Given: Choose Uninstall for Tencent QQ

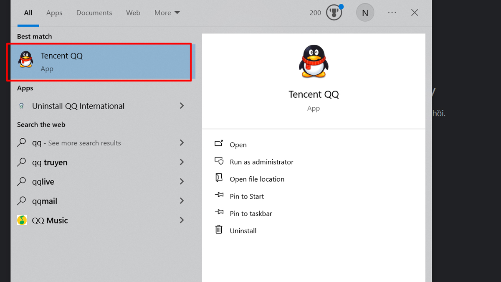Looking at the screenshot, I should click(243, 230).
